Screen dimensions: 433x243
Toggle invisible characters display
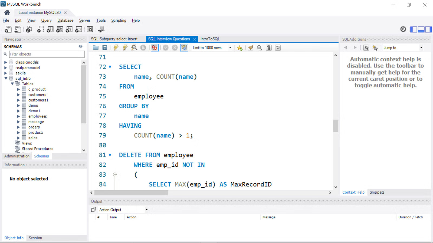click(269, 48)
